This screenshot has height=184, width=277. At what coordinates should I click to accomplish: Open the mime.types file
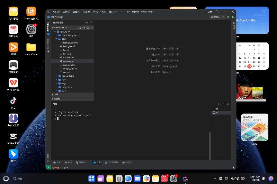pos(73,57)
